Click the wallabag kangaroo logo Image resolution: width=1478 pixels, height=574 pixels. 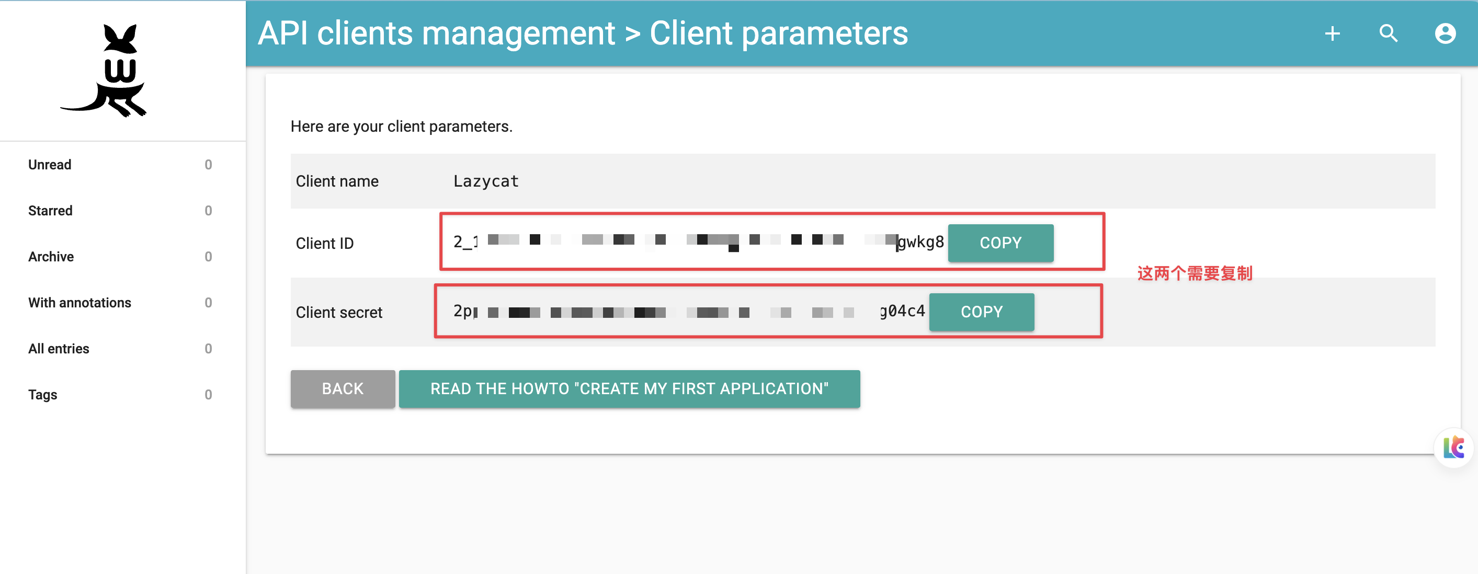(104, 71)
